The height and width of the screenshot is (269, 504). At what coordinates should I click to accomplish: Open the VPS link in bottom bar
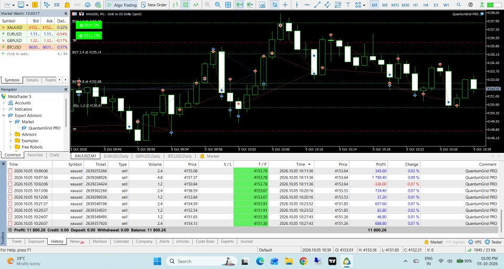click(475, 242)
